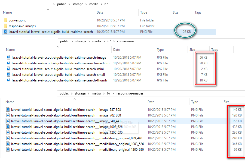Click the 345 KB size value
Image resolution: width=245 pixels, height=167 pixels.
(237, 144)
